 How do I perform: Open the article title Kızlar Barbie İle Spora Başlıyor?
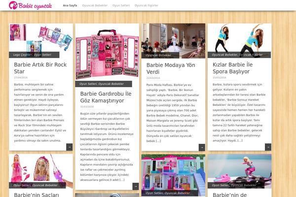coord(232,68)
